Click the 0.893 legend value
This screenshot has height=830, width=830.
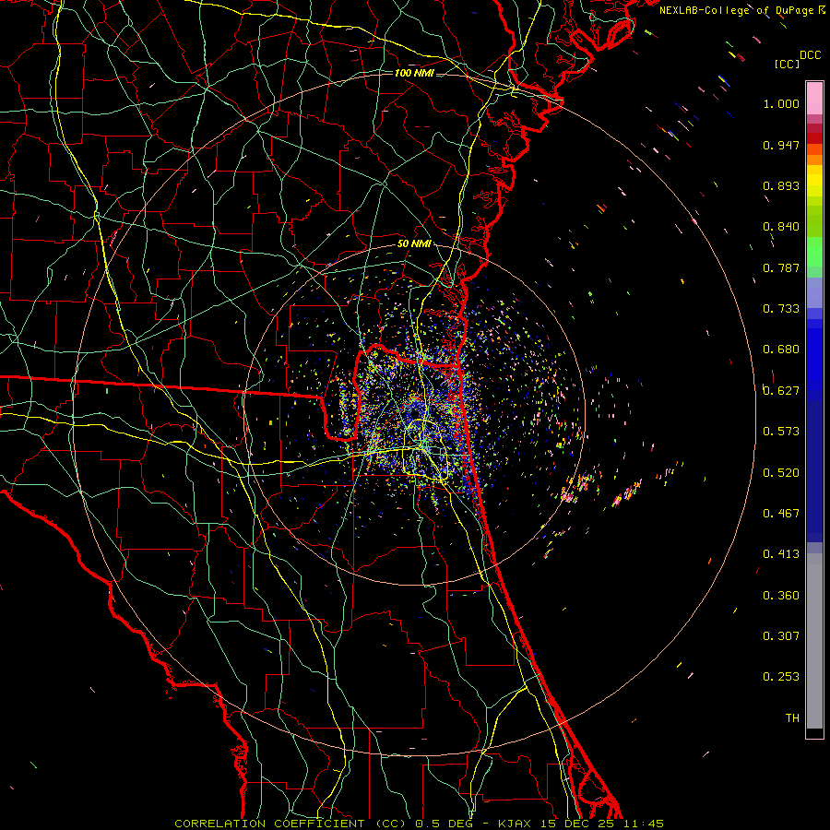(781, 185)
